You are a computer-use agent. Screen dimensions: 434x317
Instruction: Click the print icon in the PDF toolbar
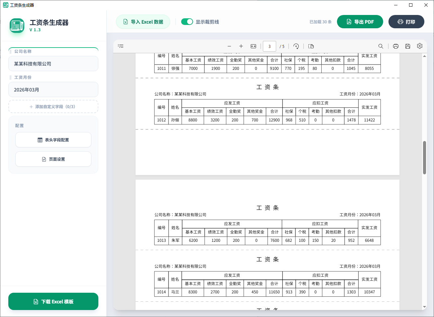pyautogui.click(x=395, y=46)
